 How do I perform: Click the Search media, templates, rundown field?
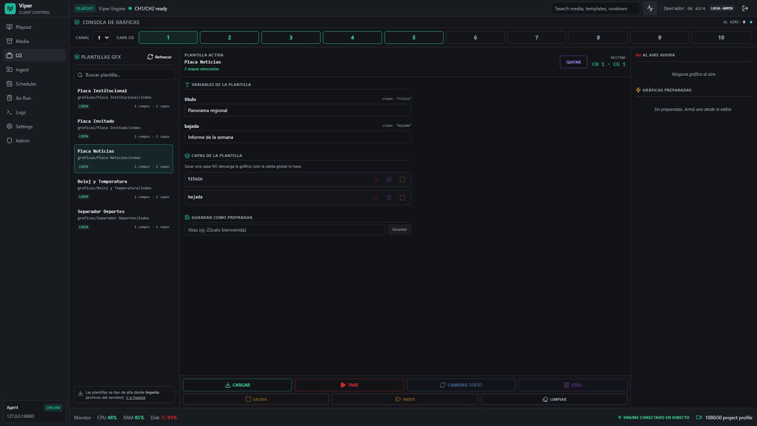(x=595, y=9)
